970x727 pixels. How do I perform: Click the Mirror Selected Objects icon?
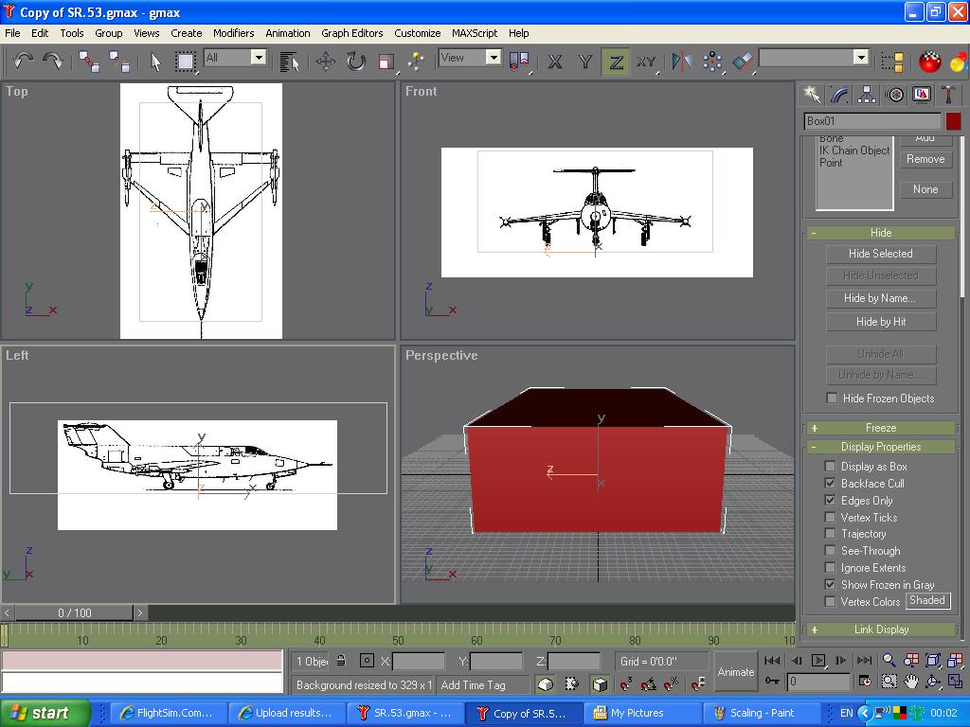pos(681,62)
